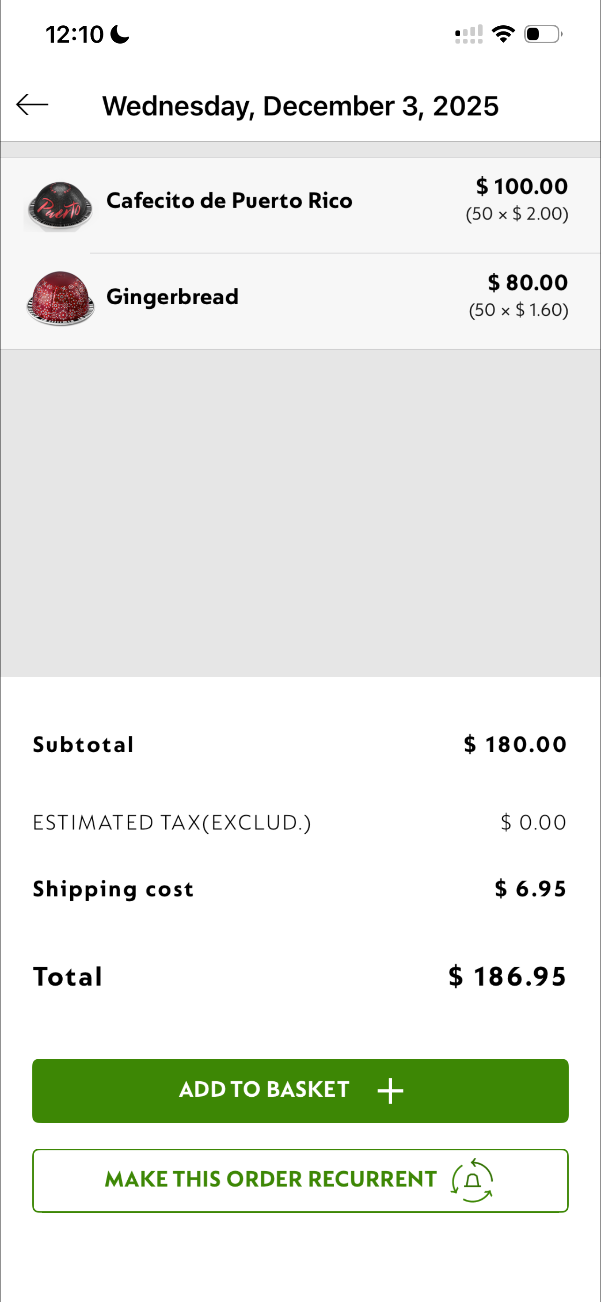601x1302 pixels.
Task: Select the Gingerbread item name
Action: 172,297
